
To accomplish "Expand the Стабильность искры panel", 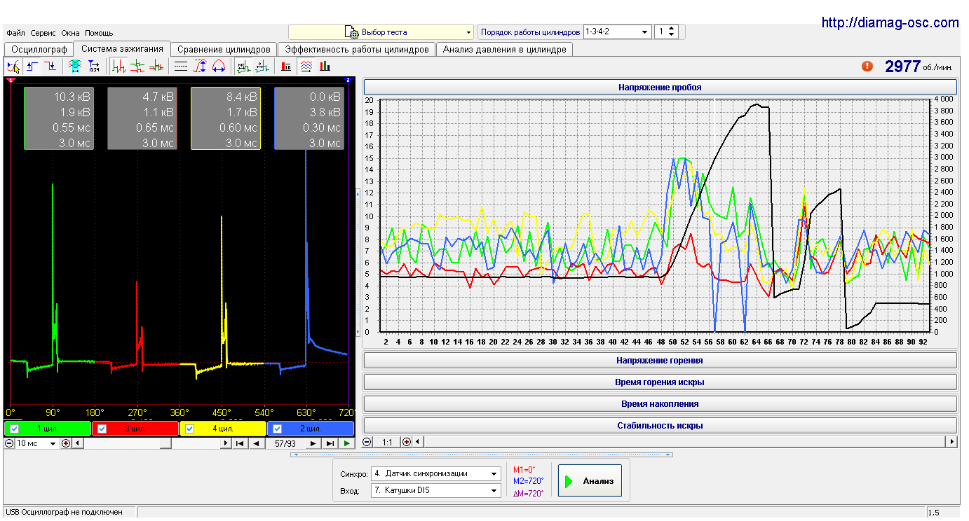I will [660, 425].
